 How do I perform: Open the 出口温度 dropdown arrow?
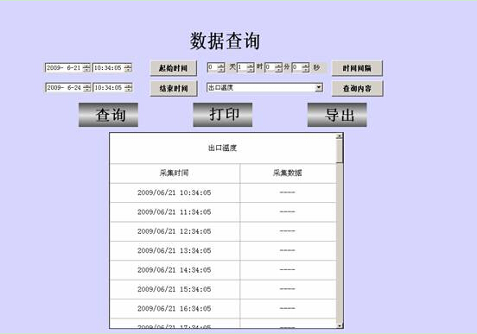(319, 87)
